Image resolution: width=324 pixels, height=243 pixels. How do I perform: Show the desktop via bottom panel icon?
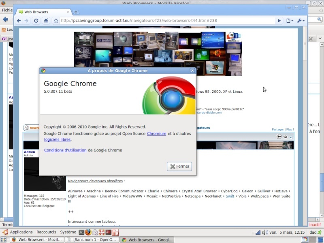tap(4, 240)
